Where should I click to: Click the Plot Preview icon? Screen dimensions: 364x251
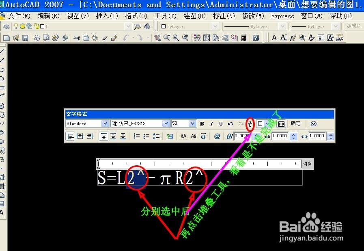click(x=46, y=38)
